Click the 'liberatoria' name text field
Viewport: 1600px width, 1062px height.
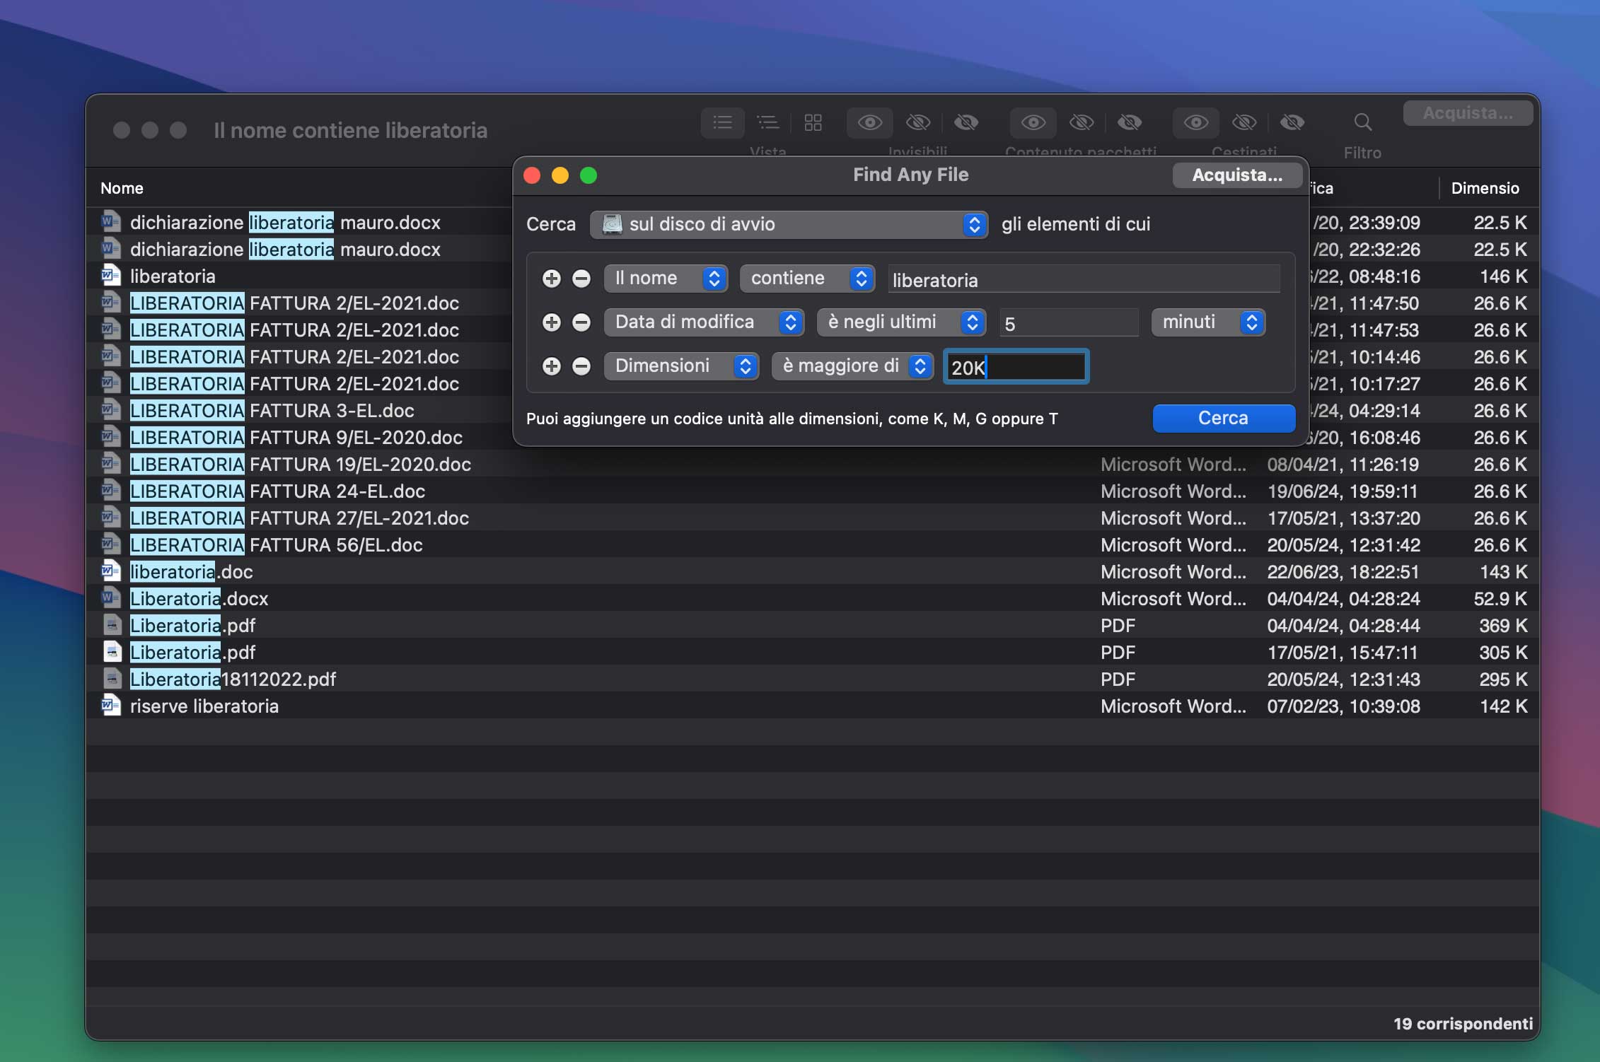coord(1083,280)
